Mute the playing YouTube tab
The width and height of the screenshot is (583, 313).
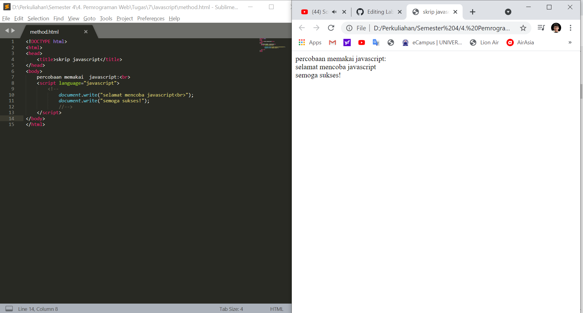(334, 12)
